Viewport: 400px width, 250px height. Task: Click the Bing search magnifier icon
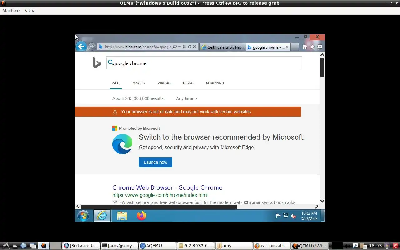[x=110, y=62]
